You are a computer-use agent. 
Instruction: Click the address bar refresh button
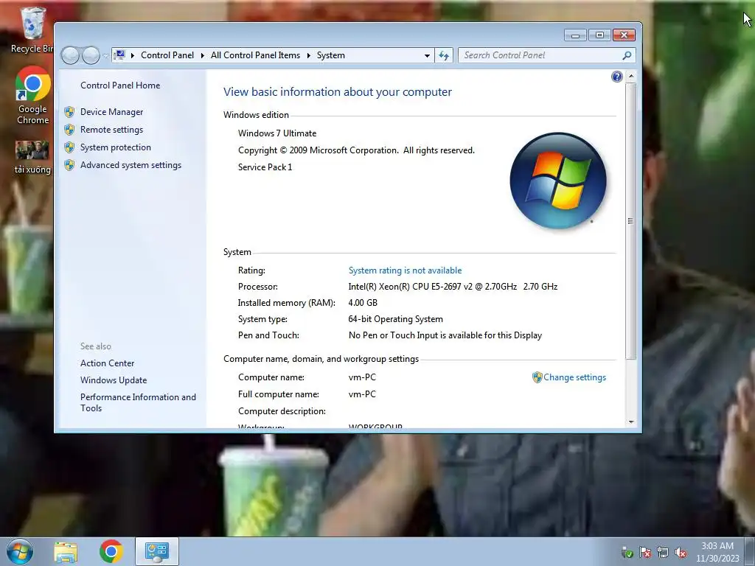(x=443, y=56)
